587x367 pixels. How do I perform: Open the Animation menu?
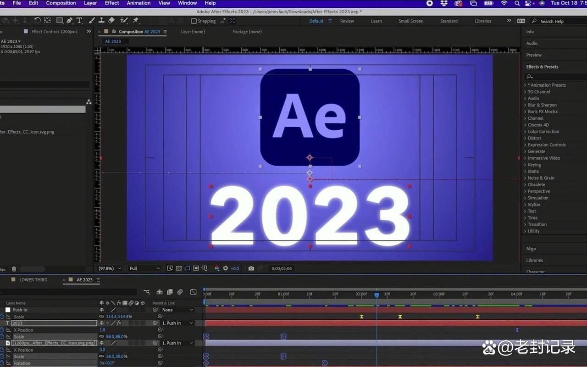(138, 3)
